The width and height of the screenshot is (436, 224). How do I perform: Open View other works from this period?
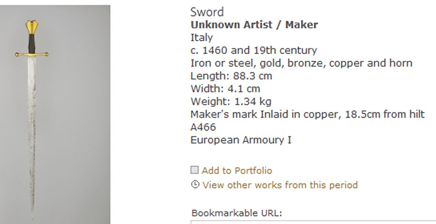(280, 185)
